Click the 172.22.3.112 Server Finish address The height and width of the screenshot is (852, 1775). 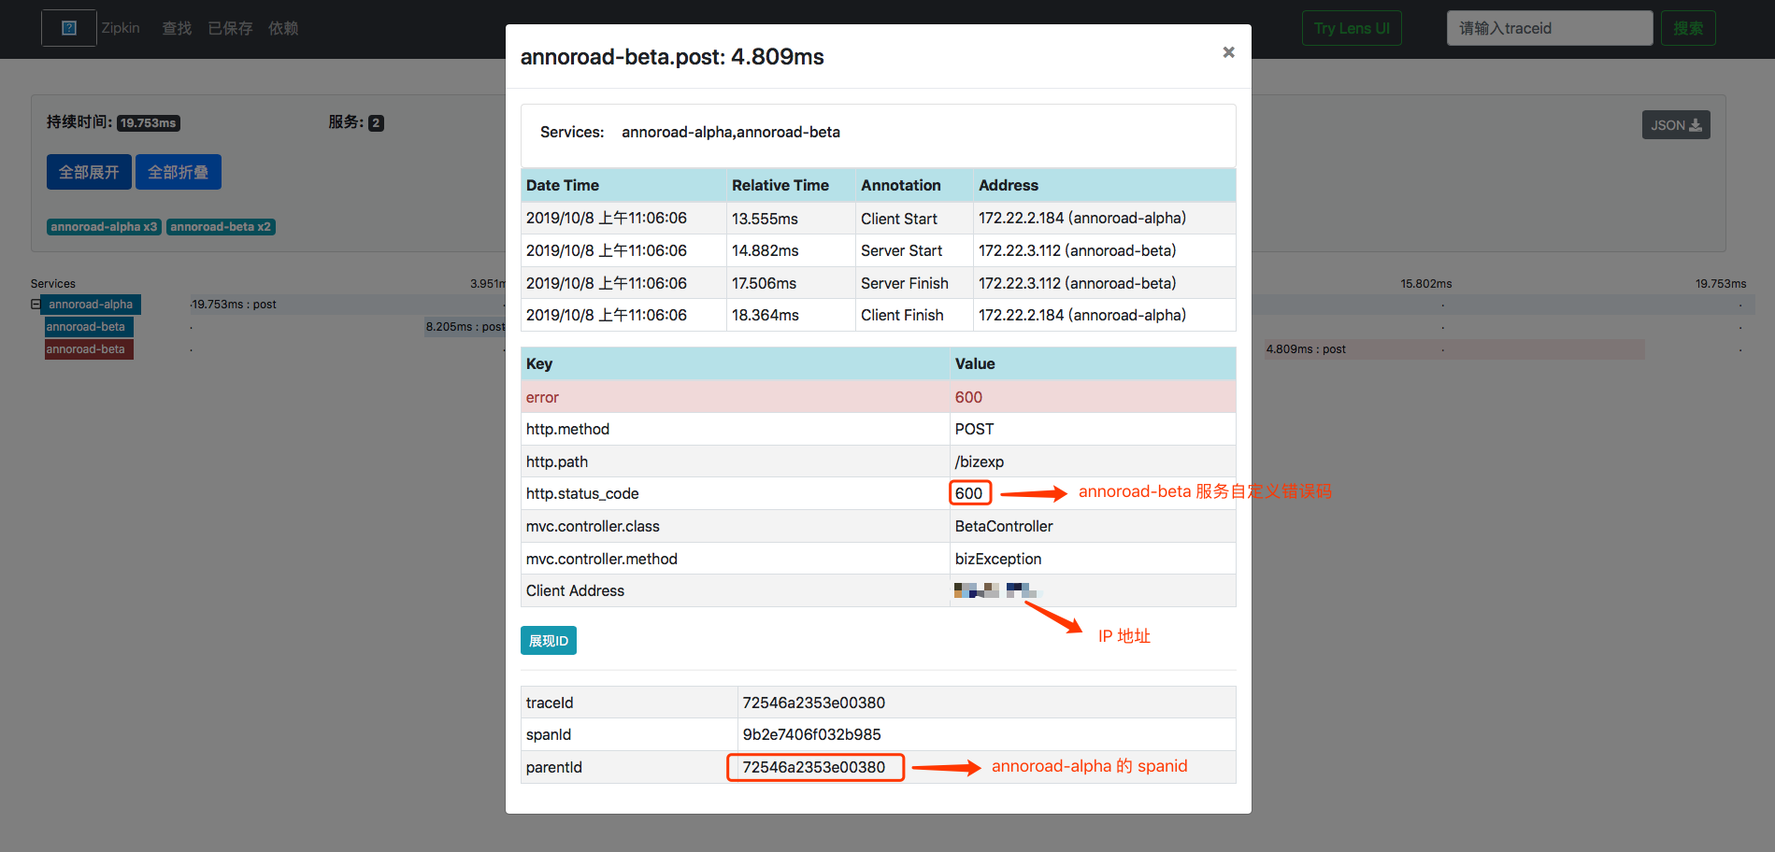tap(1078, 283)
